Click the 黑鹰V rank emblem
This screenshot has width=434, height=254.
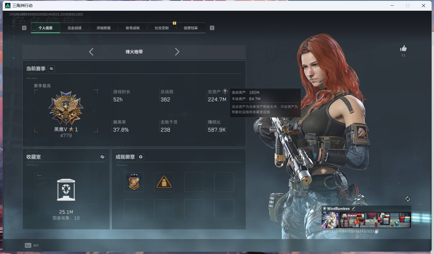point(66,108)
